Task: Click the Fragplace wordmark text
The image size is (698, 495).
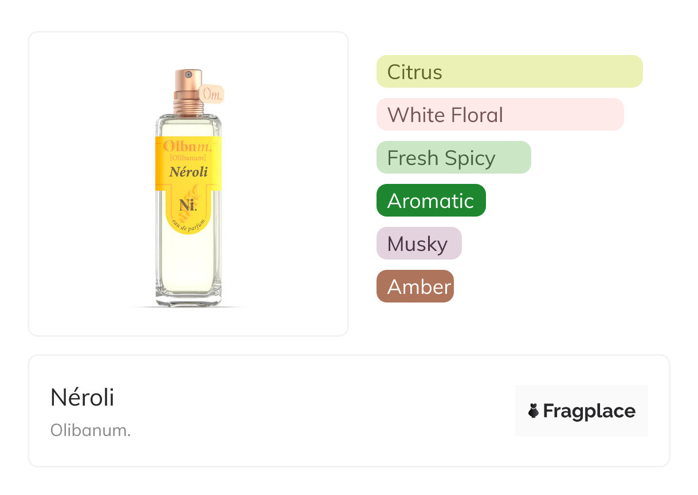Action: coord(589,411)
